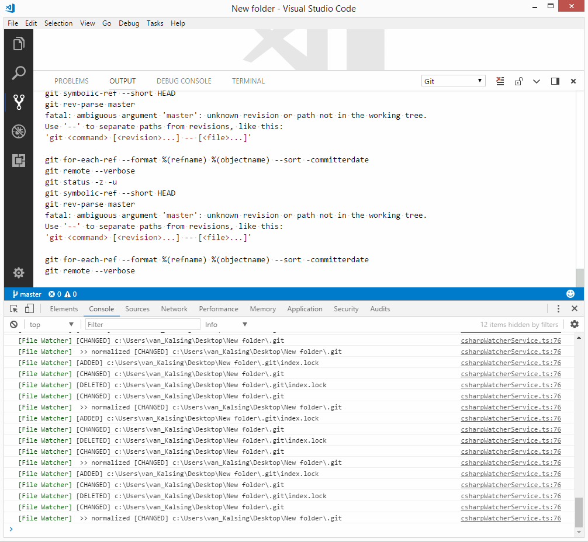Viewport: 588px width, 542px height.
Task: Open the settings gear in the activity bar
Action: click(19, 272)
